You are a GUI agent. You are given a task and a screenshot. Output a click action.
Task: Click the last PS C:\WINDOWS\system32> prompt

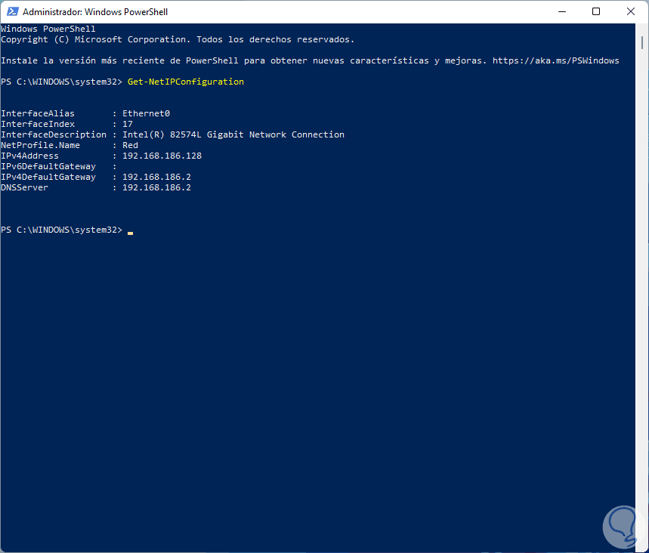(x=61, y=230)
